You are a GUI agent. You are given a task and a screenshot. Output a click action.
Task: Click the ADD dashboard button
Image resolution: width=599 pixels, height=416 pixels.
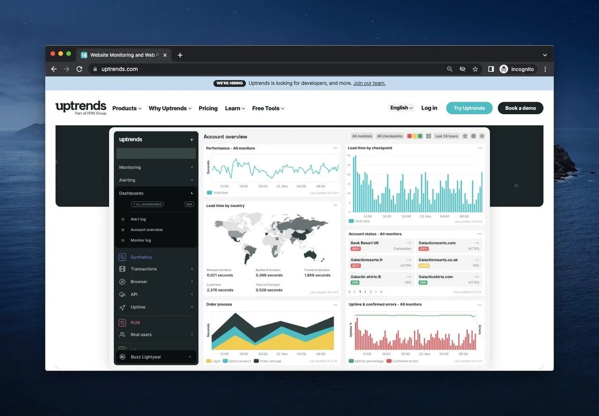click(189, 204)
